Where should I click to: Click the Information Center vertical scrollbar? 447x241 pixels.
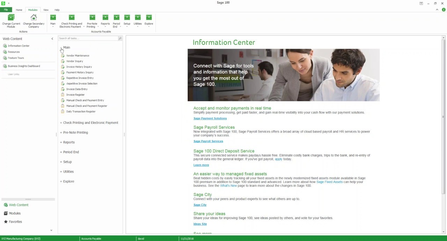[444, 115]
